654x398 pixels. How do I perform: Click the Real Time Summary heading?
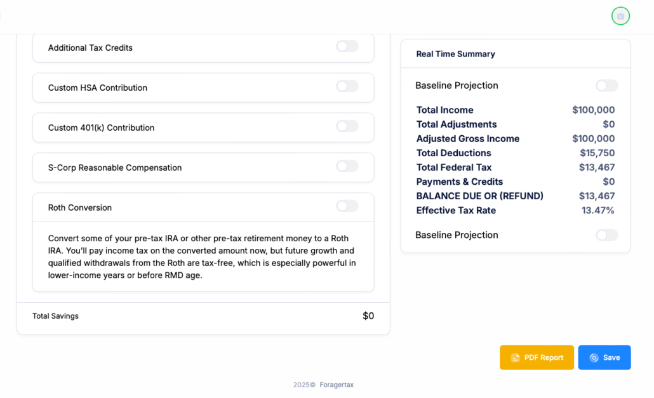coord(455,54)
